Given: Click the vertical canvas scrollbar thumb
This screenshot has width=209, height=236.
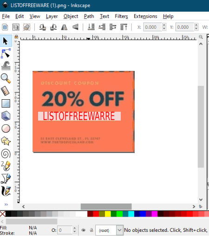Looking at the screenshot, I should (x=201, y=127).
